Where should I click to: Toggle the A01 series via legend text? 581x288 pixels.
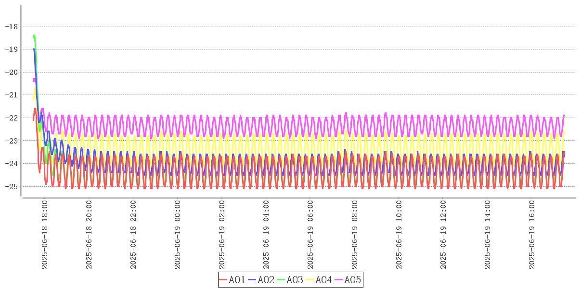coord(237,280)
